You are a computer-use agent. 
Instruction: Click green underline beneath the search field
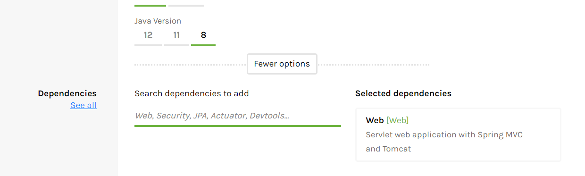tap(238, 126)
